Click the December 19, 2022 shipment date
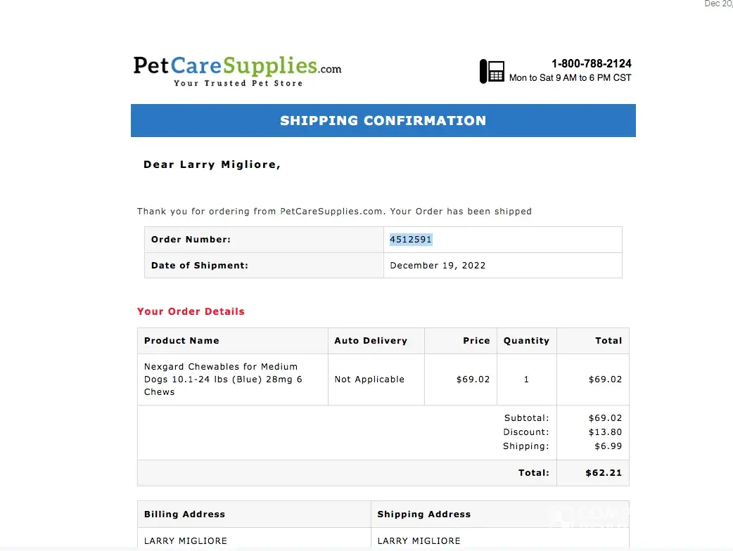The height and width of the screenshot is (551, 733). point(438,266)
